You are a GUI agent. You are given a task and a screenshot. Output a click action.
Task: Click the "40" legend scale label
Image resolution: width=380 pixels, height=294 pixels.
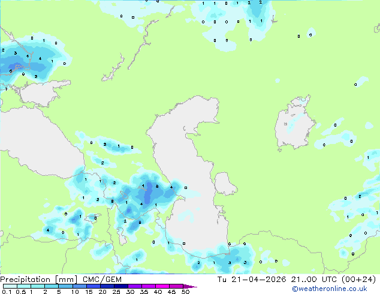pos(158,292)
